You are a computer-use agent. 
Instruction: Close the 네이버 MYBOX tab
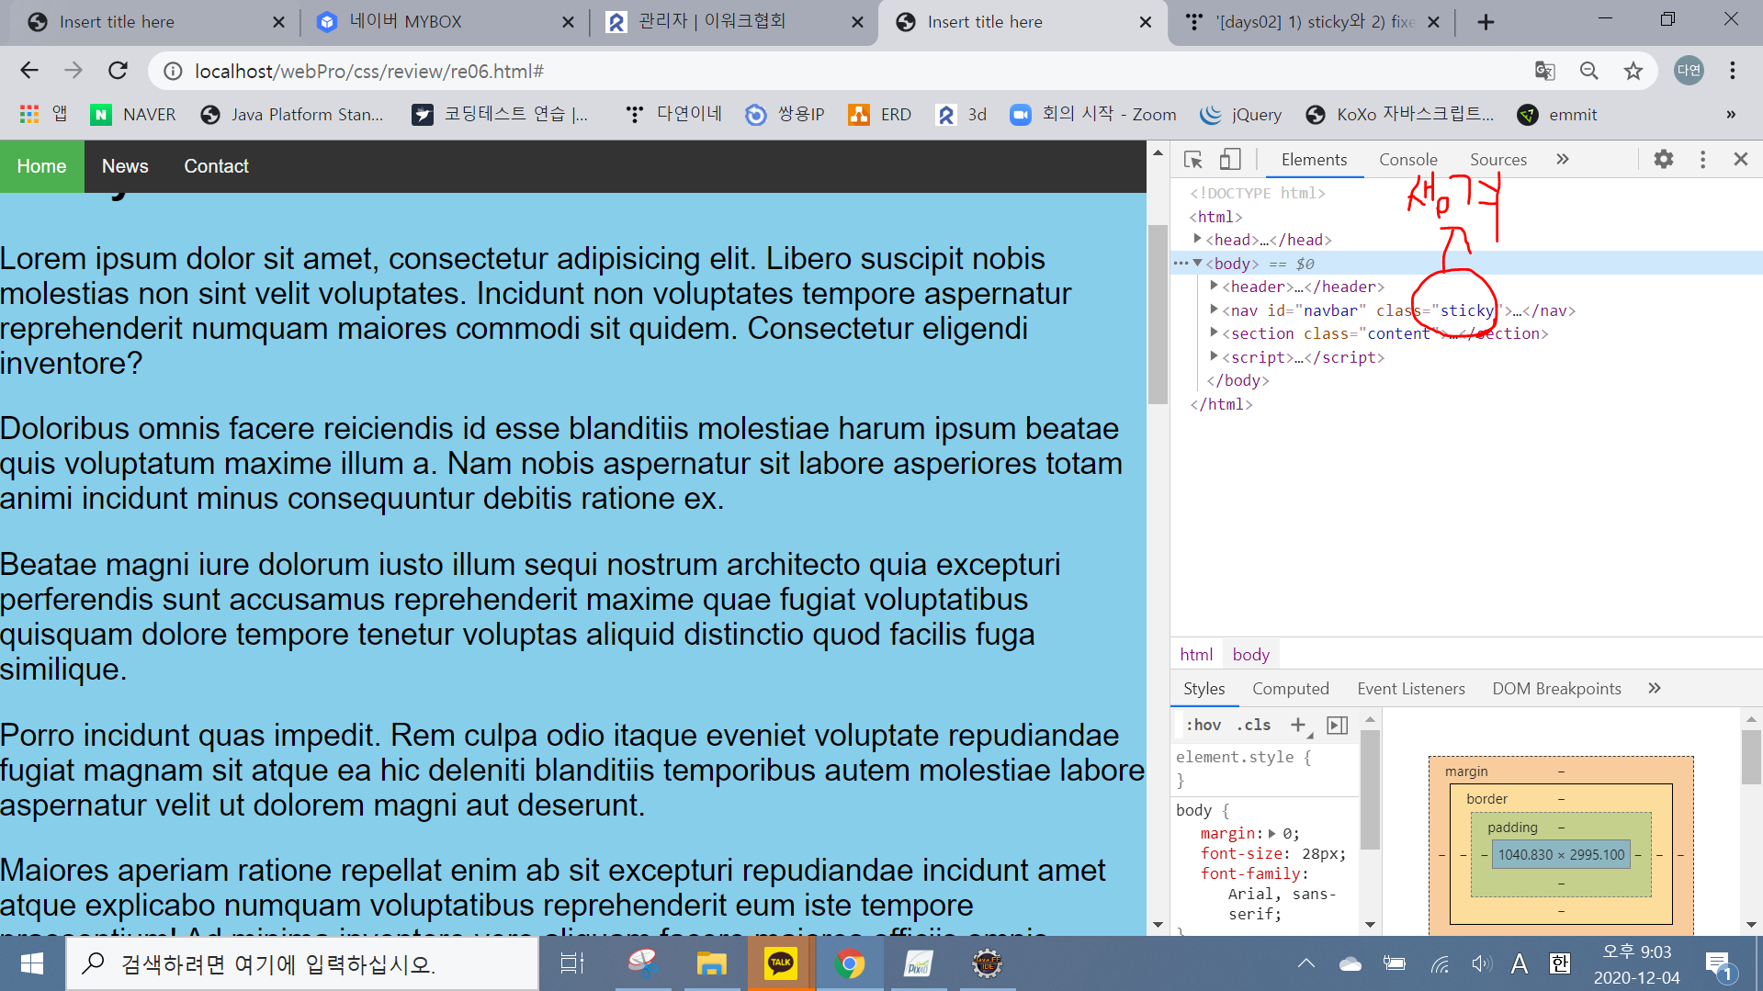[x=568, y=22]
